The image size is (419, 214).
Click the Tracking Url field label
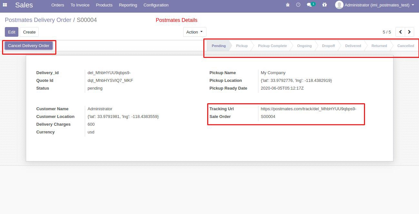coord(222,109)
